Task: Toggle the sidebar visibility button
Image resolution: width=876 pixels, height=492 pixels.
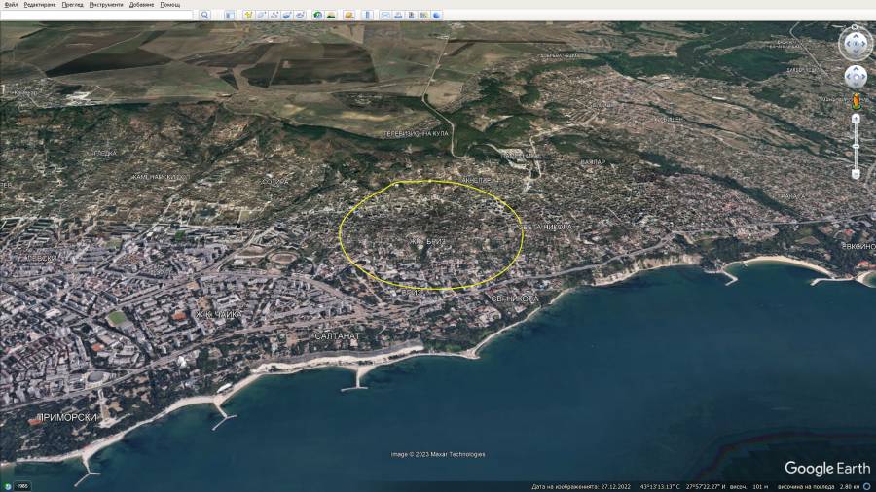Action: 230,16
